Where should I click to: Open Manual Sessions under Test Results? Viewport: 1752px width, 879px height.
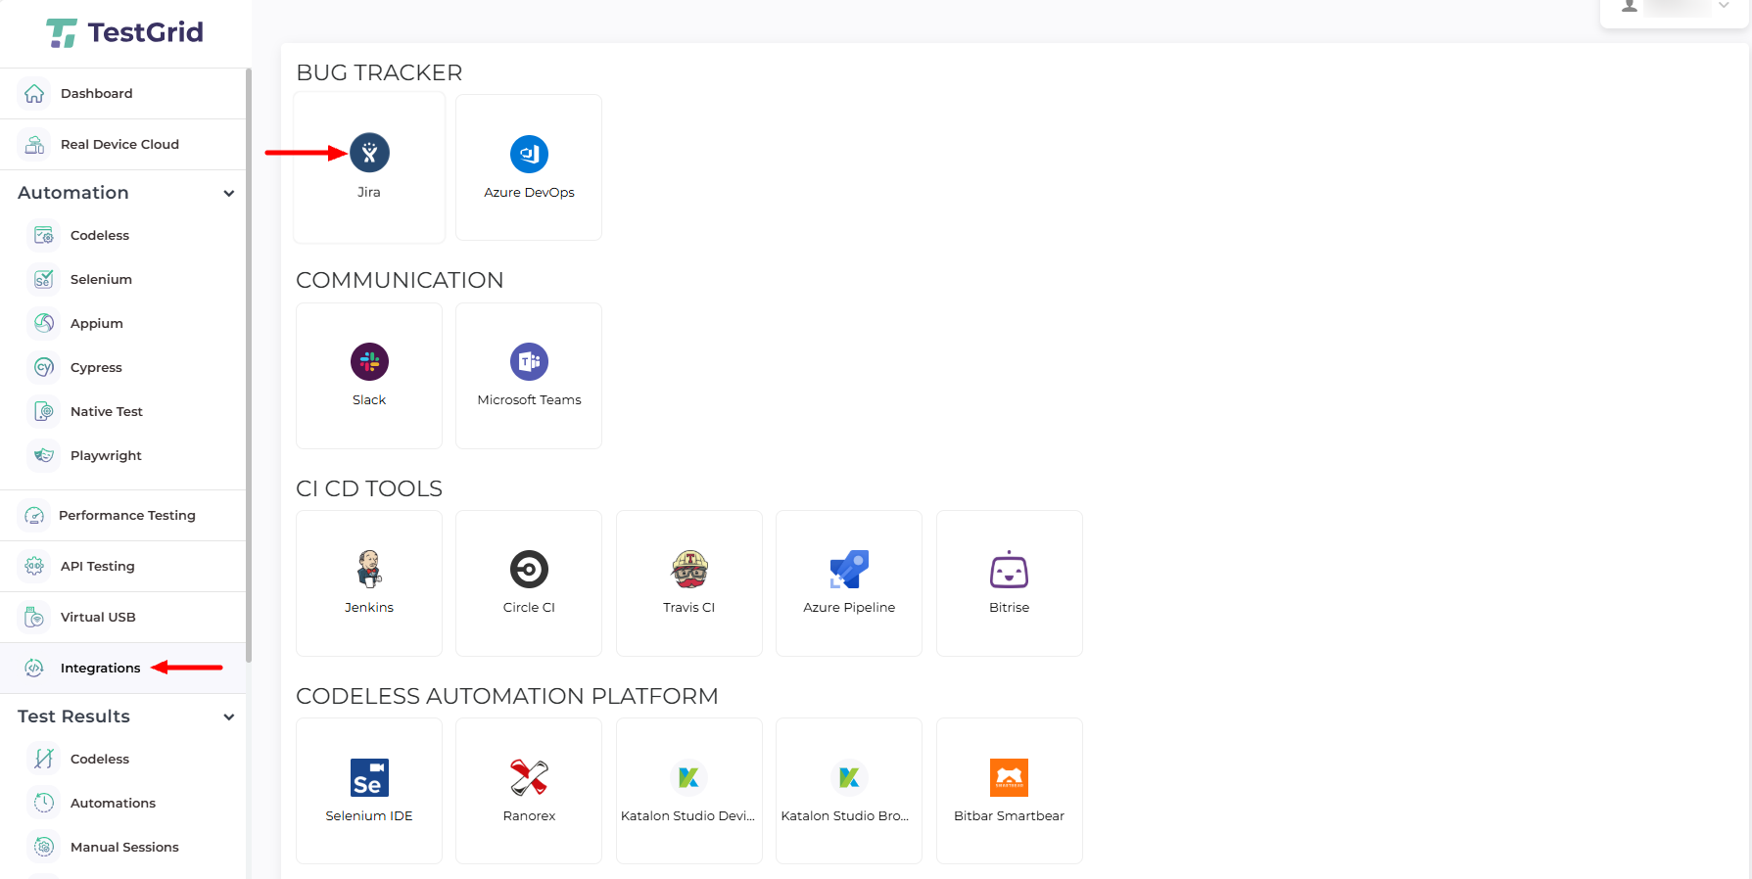(124, 848)
